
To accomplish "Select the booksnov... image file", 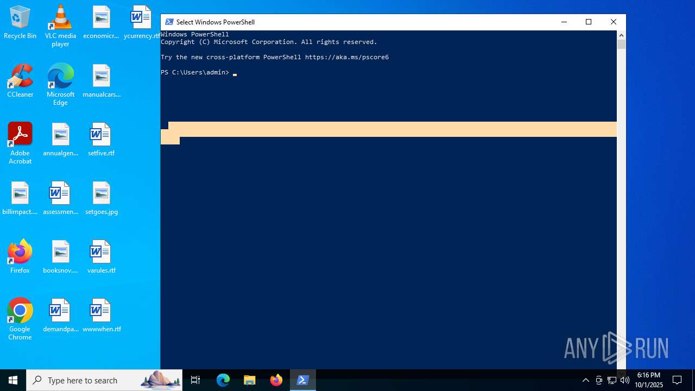I will click(60, 257).
